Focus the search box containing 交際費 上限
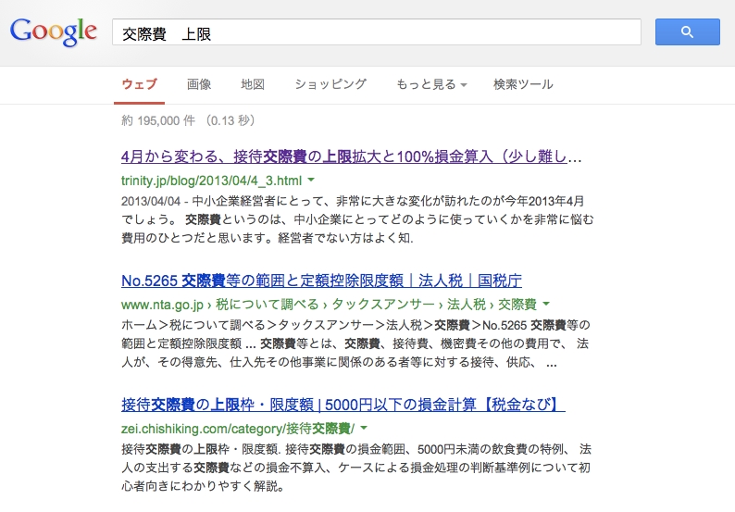735x512 pixels. click(377, 31)
